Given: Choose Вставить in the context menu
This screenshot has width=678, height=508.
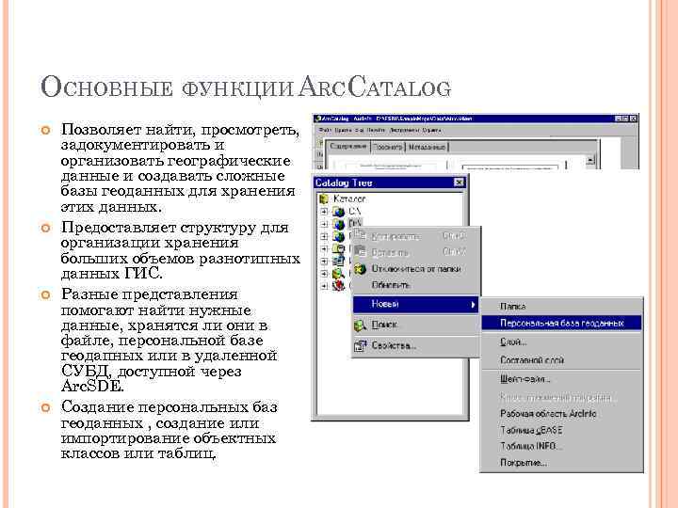Looking at the screenshot, I should (x=416, y=252).
